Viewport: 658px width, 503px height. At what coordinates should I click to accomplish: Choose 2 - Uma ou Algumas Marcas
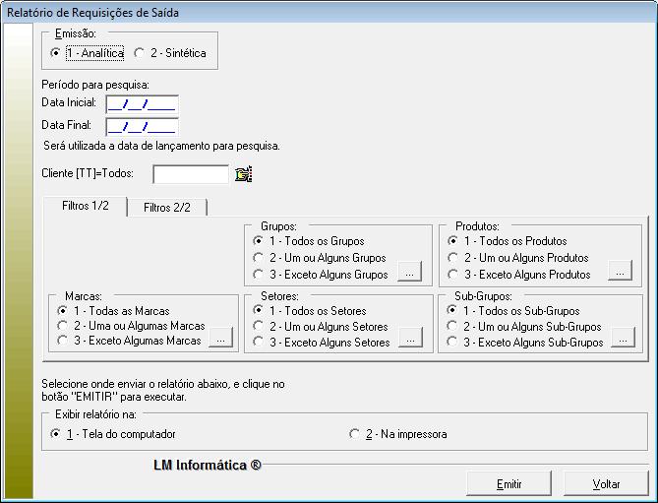click(x=64, y=326)
